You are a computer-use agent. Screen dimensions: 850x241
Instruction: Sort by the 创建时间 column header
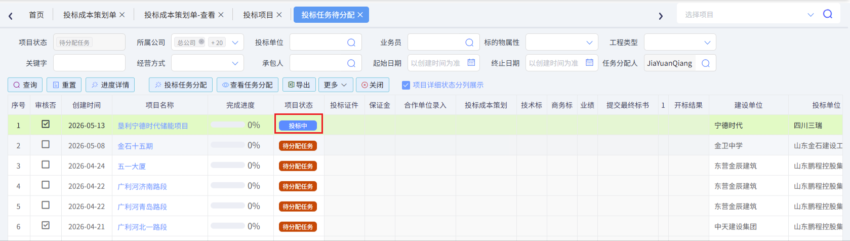click(x=87, y=105)
